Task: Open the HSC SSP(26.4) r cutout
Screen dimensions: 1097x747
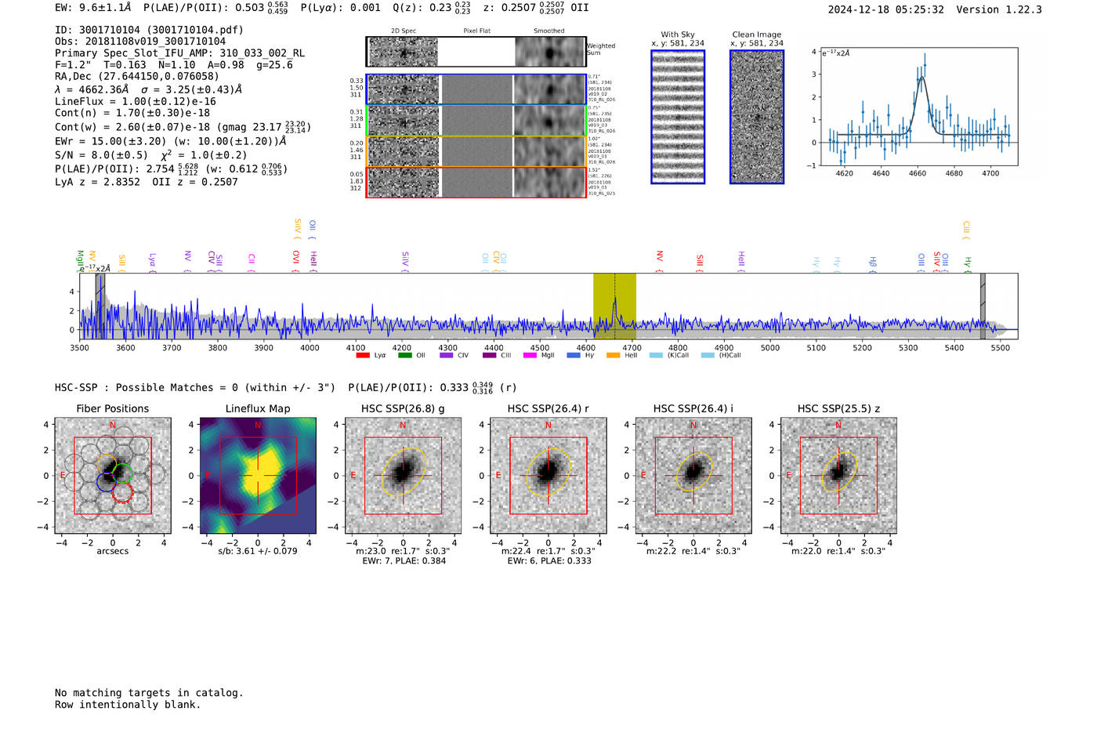Action: [x=548, y=476]
